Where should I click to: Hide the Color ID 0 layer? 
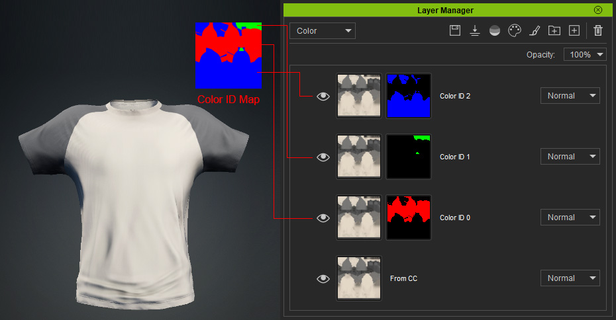(323, 218)
